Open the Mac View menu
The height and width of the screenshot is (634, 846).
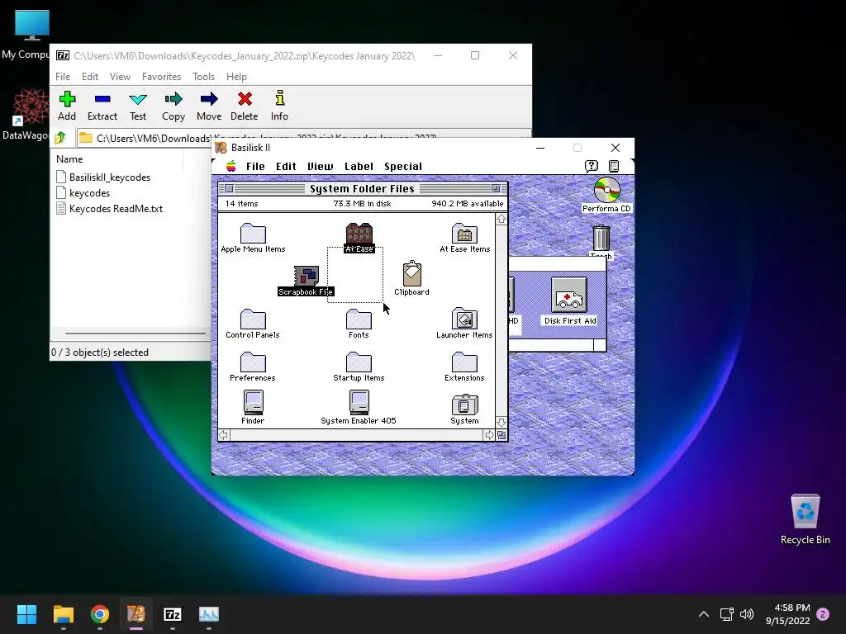pos(321,167)
